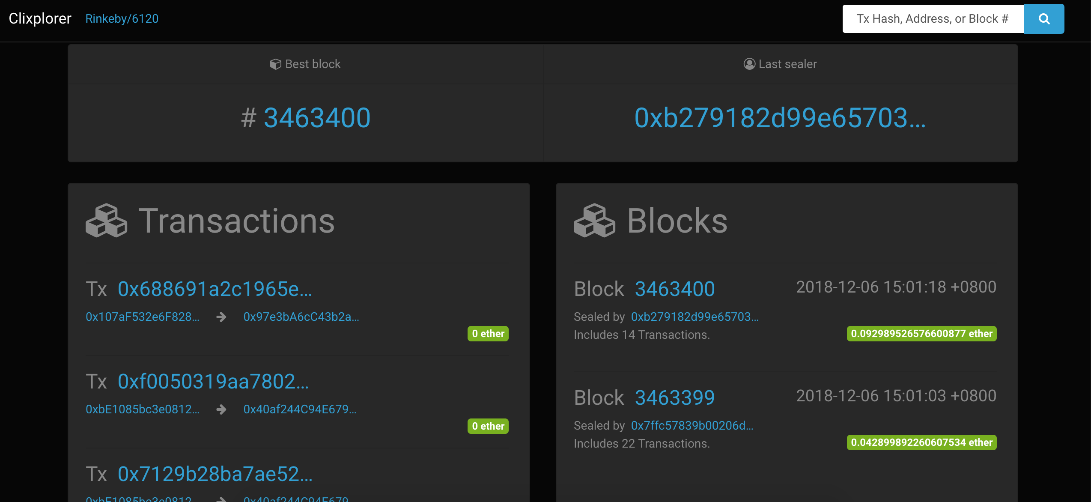Open sender address 0x107aF532e6F828
This screenshot has height=502, width=1091.
[x=143, y=317]
